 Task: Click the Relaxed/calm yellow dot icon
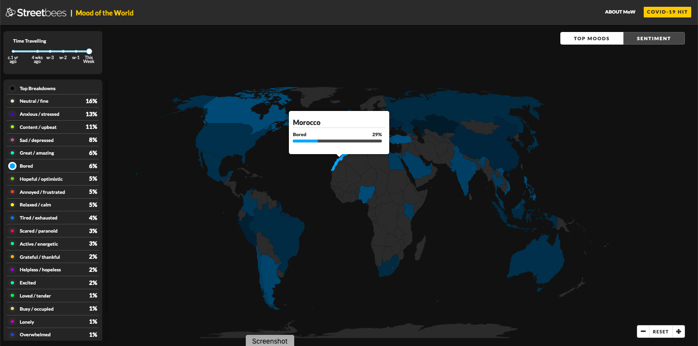point(12,204)
